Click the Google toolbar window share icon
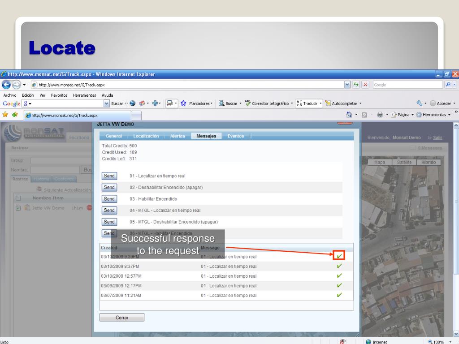Viewport: 459px width, 344px height. [x=170, y=103]
